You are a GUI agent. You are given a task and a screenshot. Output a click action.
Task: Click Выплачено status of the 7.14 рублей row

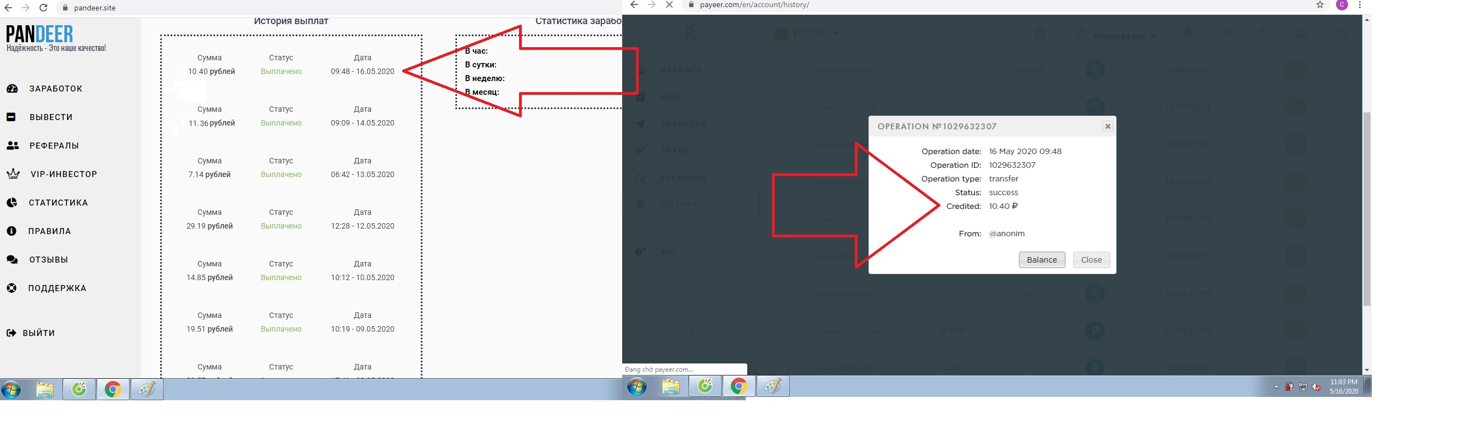[x=281, y=174]
